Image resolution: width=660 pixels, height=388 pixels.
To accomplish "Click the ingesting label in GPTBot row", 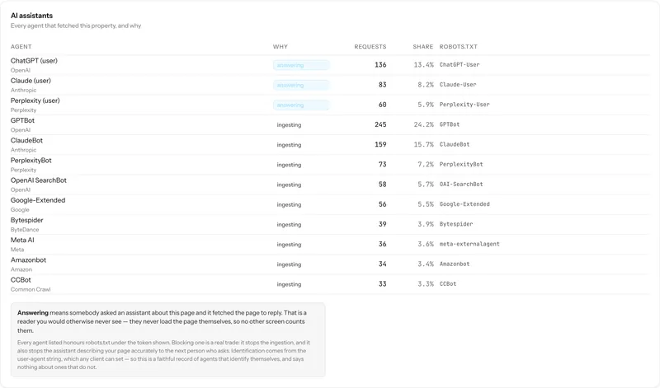I will coord(290,125).
